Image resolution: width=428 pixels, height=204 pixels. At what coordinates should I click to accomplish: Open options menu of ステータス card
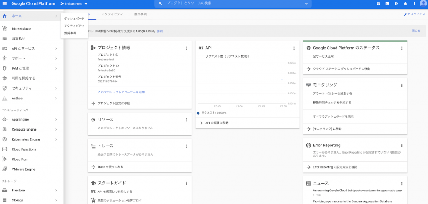point(402,48)
